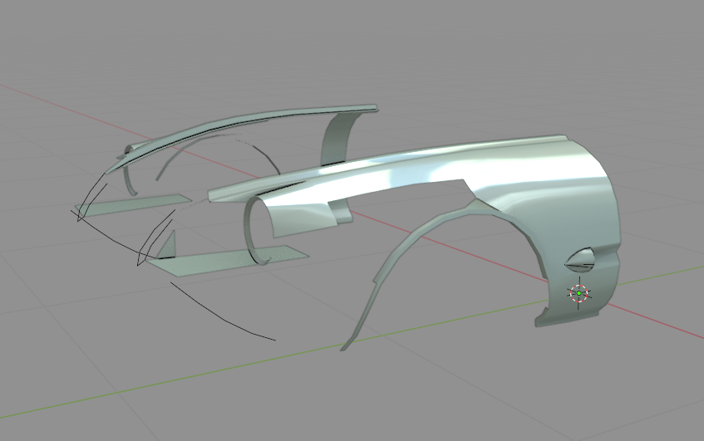Select the curved pillar strip under the roof rail
The image size is (704, 441).
336,140
